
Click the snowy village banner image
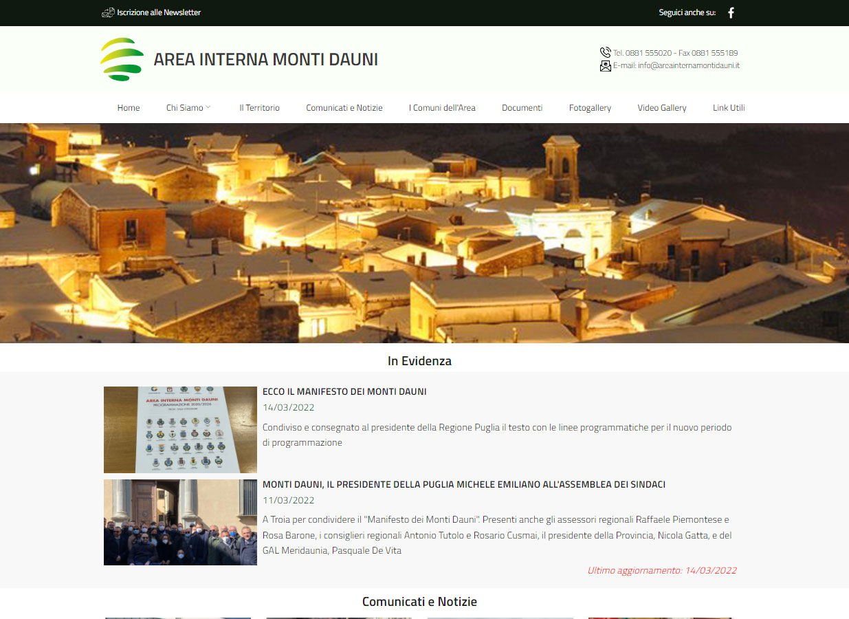click(x=424, y=233)
